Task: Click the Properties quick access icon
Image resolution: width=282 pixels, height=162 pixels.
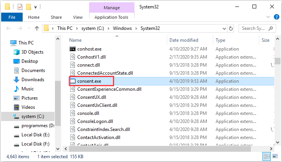Action: [20, 7]
